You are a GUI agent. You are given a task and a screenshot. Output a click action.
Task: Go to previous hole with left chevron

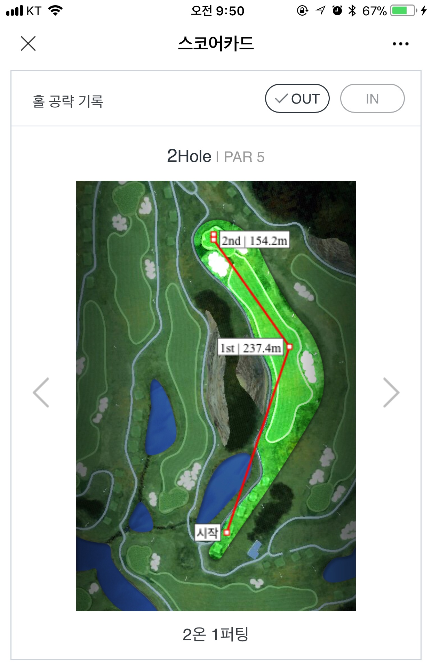click(41, 393)
